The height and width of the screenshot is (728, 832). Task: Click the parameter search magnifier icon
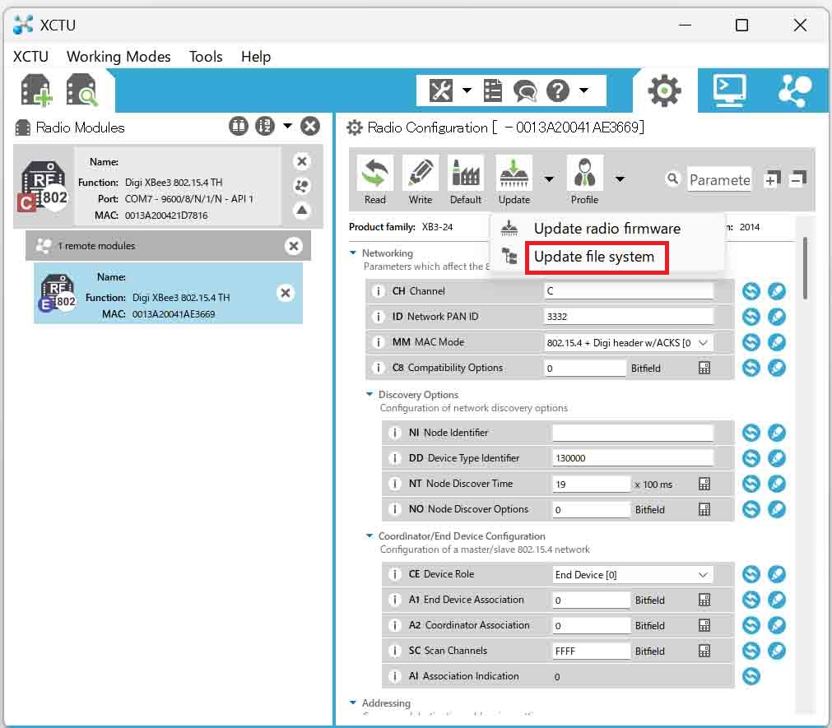(x=672, y=179)
